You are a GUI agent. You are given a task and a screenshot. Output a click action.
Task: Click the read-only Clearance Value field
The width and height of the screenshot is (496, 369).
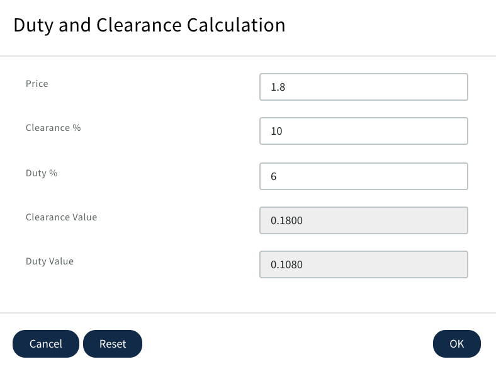[x=363, y=220]
